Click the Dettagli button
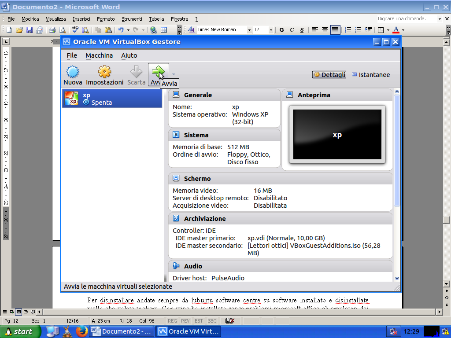The width and height of the screenshot is (451, 338). click(x=329, y=75)
